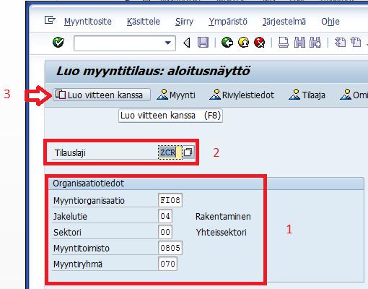
Task: Click the Myyntiryhmä label
Action: (78, 264)
